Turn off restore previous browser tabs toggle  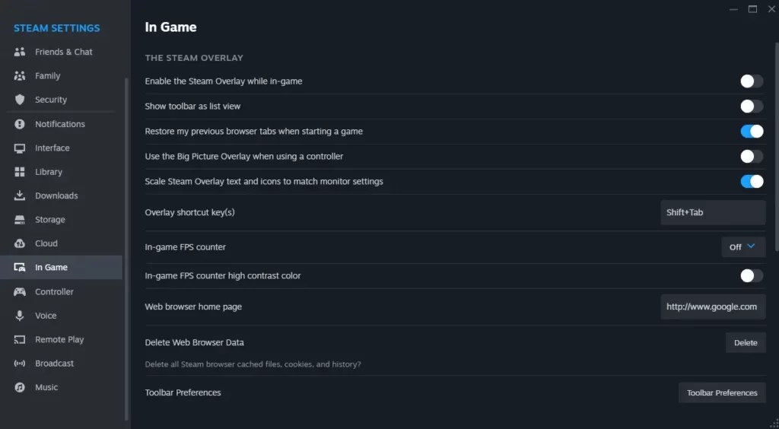tap(752, 131)
